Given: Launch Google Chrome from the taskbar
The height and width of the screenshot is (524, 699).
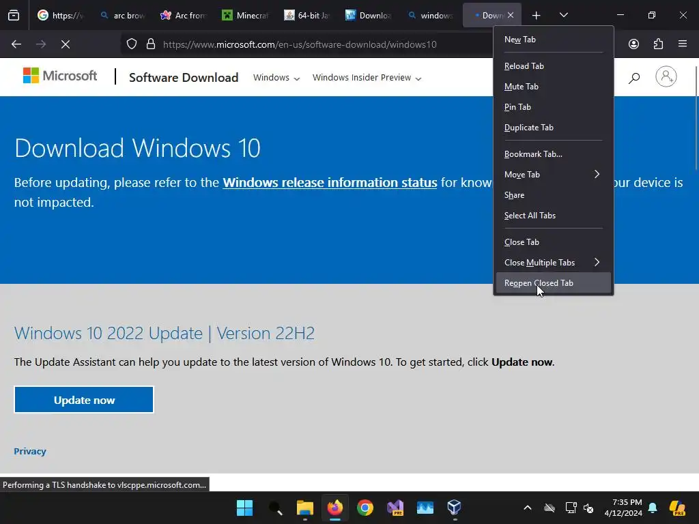Looking at the screenshot, I should pyautogui.click(x=365, y=508).
